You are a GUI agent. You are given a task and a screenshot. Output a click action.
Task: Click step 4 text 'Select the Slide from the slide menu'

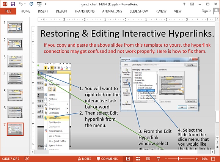[194, 139]
